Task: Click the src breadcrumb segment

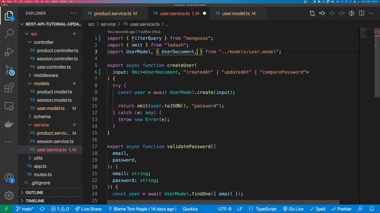Action: [x=91, y=24]
